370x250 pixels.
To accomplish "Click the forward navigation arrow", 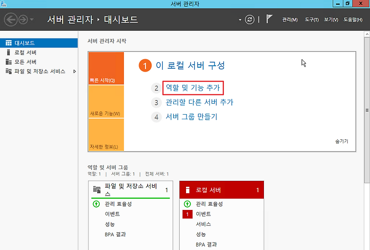I will (23, 19).
